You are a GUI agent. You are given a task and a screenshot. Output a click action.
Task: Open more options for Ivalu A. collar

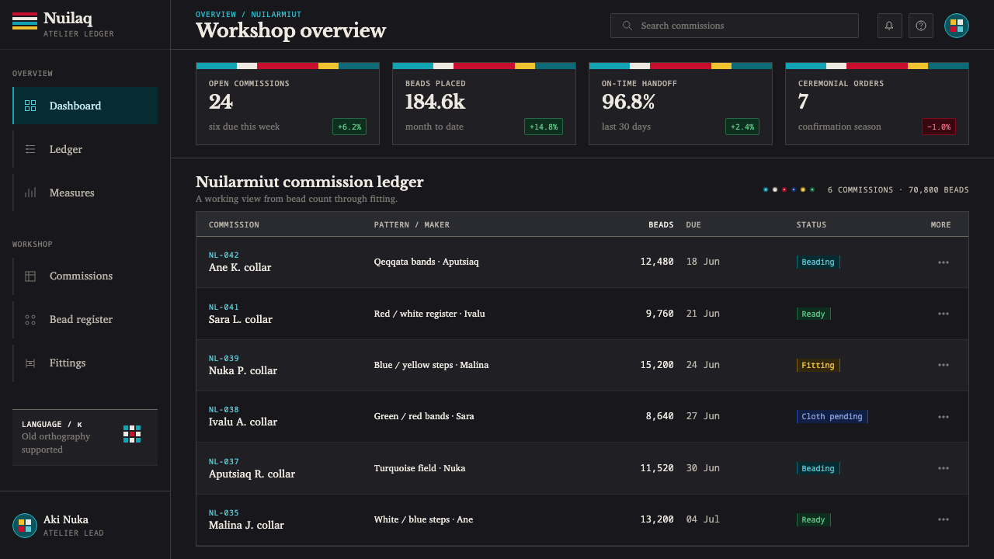[x=944, y=417]
